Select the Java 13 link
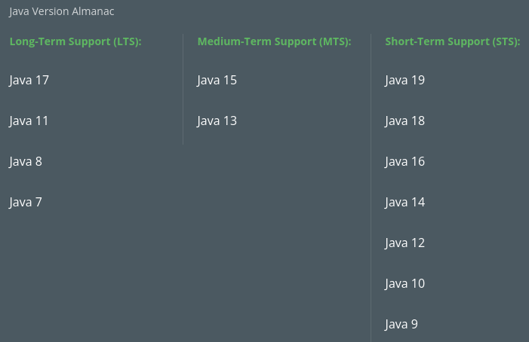 point(217,121)
